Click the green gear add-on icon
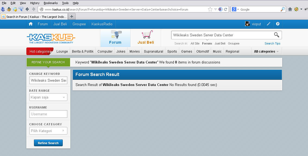The height and width of the screenshot is (156, 308). 296,9
